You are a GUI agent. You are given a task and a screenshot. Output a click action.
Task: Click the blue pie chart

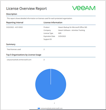pyautogui.click(x=51, y=84)
